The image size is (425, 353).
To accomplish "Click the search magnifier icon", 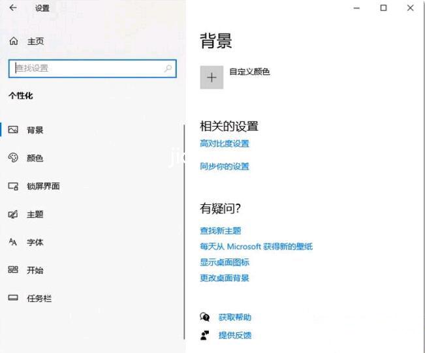I will [168, 68].
